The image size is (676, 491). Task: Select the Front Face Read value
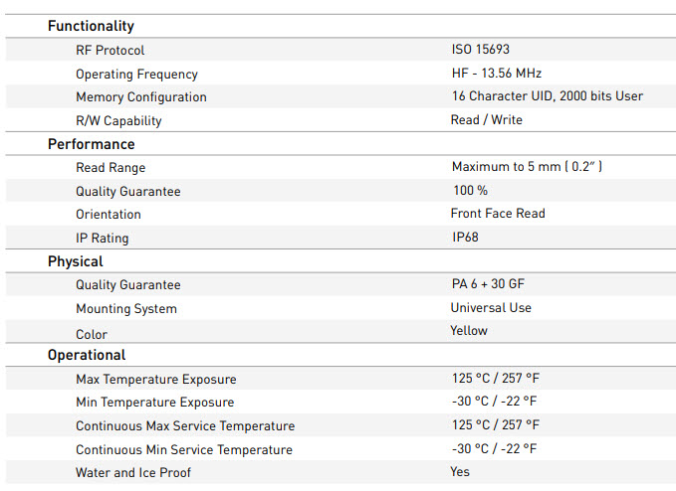[x=498, y=213]
